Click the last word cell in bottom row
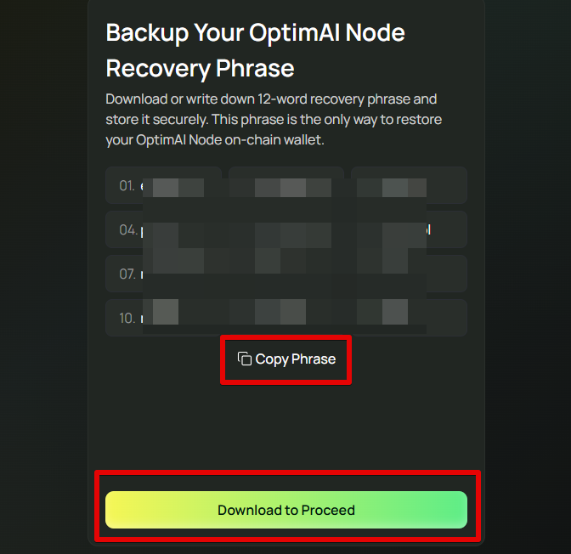This screenshot has width=571, height=554. (x=409, y=318)
